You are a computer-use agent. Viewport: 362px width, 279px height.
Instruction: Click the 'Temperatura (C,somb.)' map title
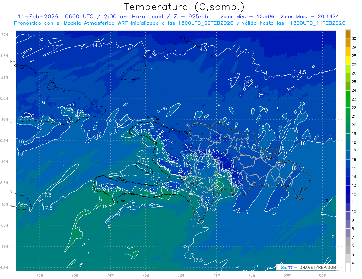(x=184, y=7)
